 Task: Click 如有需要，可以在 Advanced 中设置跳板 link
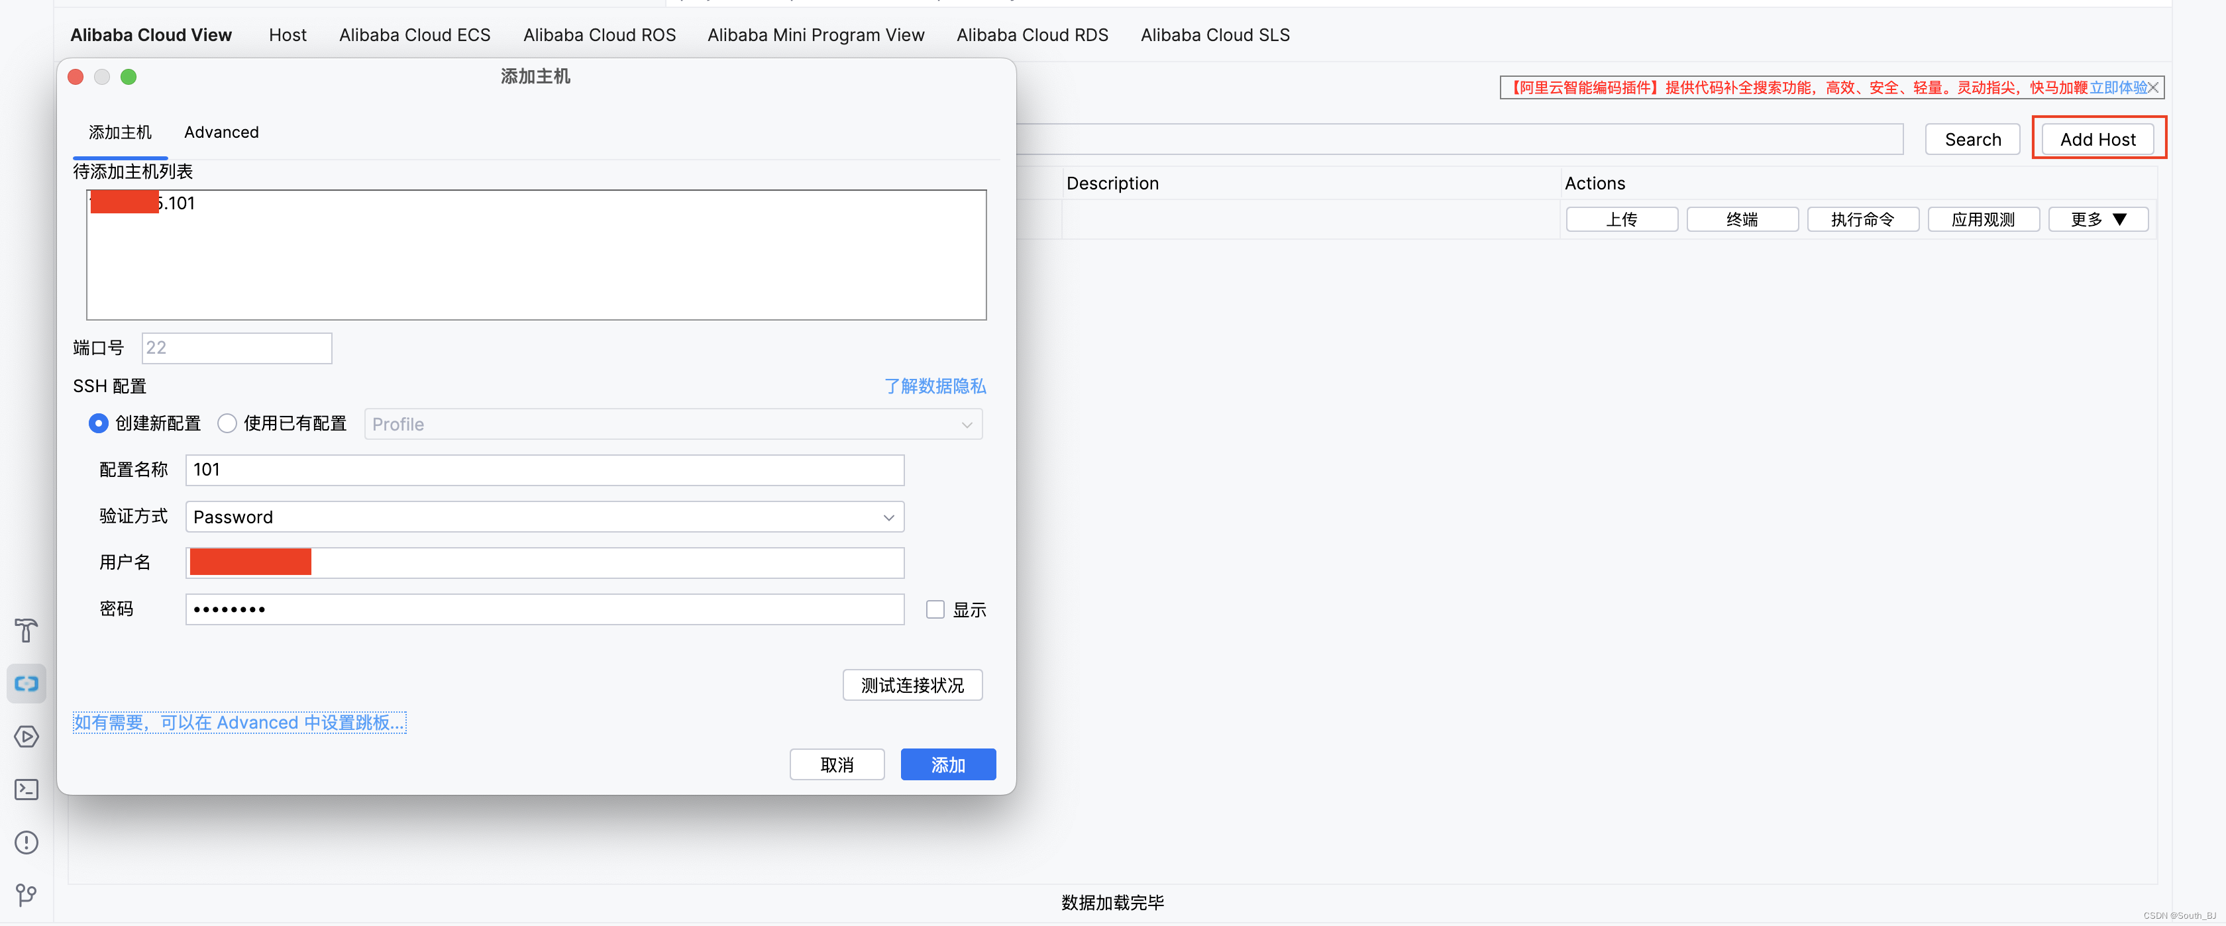238,723
